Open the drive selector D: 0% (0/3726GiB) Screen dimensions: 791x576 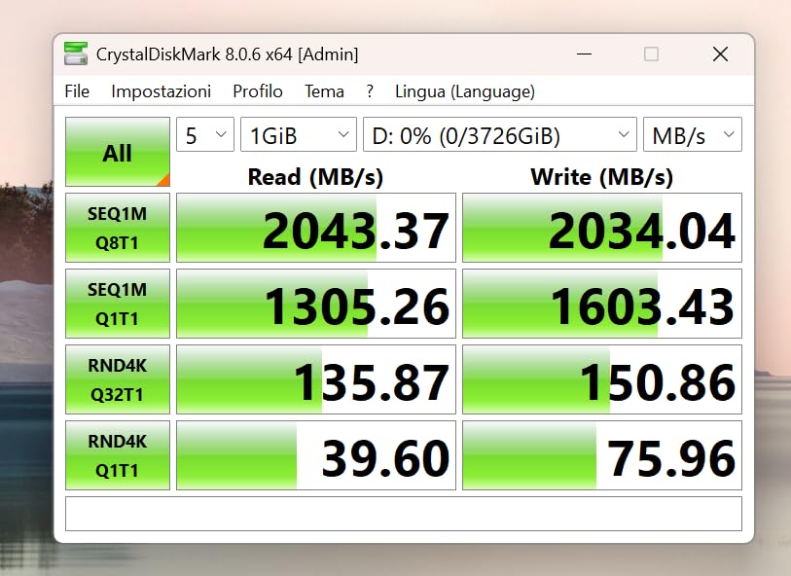pyautogui.click(x=500, y=134)
